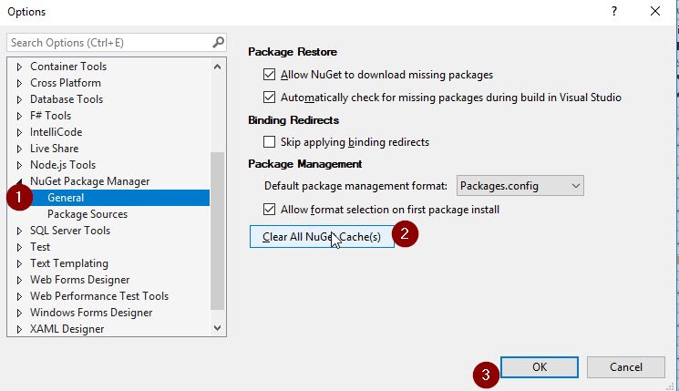The width and height of the screenshot is (679, 391).
Task: Enable Skip applying binding redirects
Action: (x=269, y=142)
